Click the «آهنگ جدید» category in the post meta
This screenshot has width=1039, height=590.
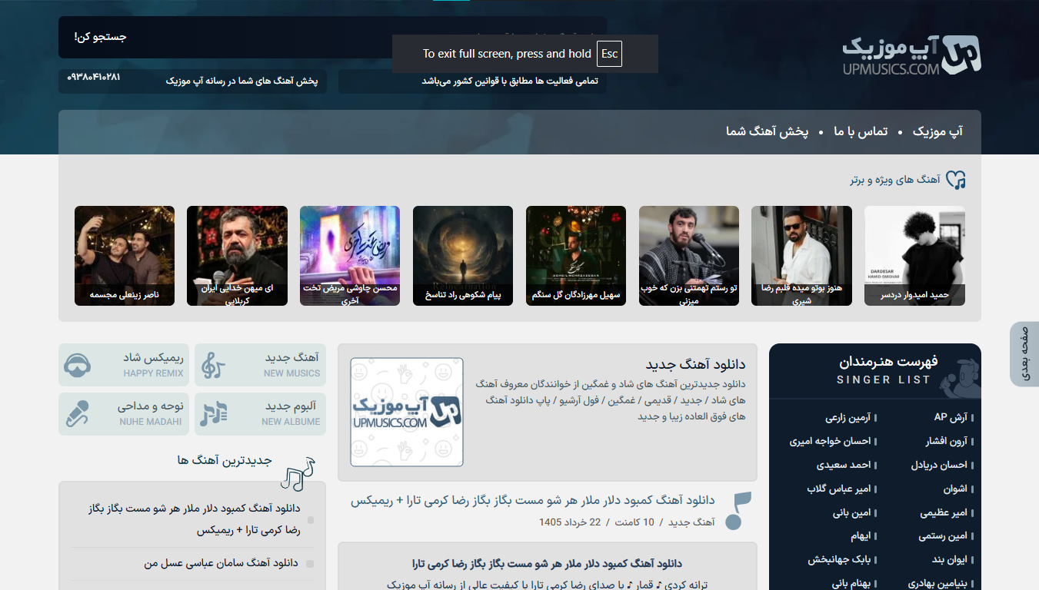tap(691, 522)
